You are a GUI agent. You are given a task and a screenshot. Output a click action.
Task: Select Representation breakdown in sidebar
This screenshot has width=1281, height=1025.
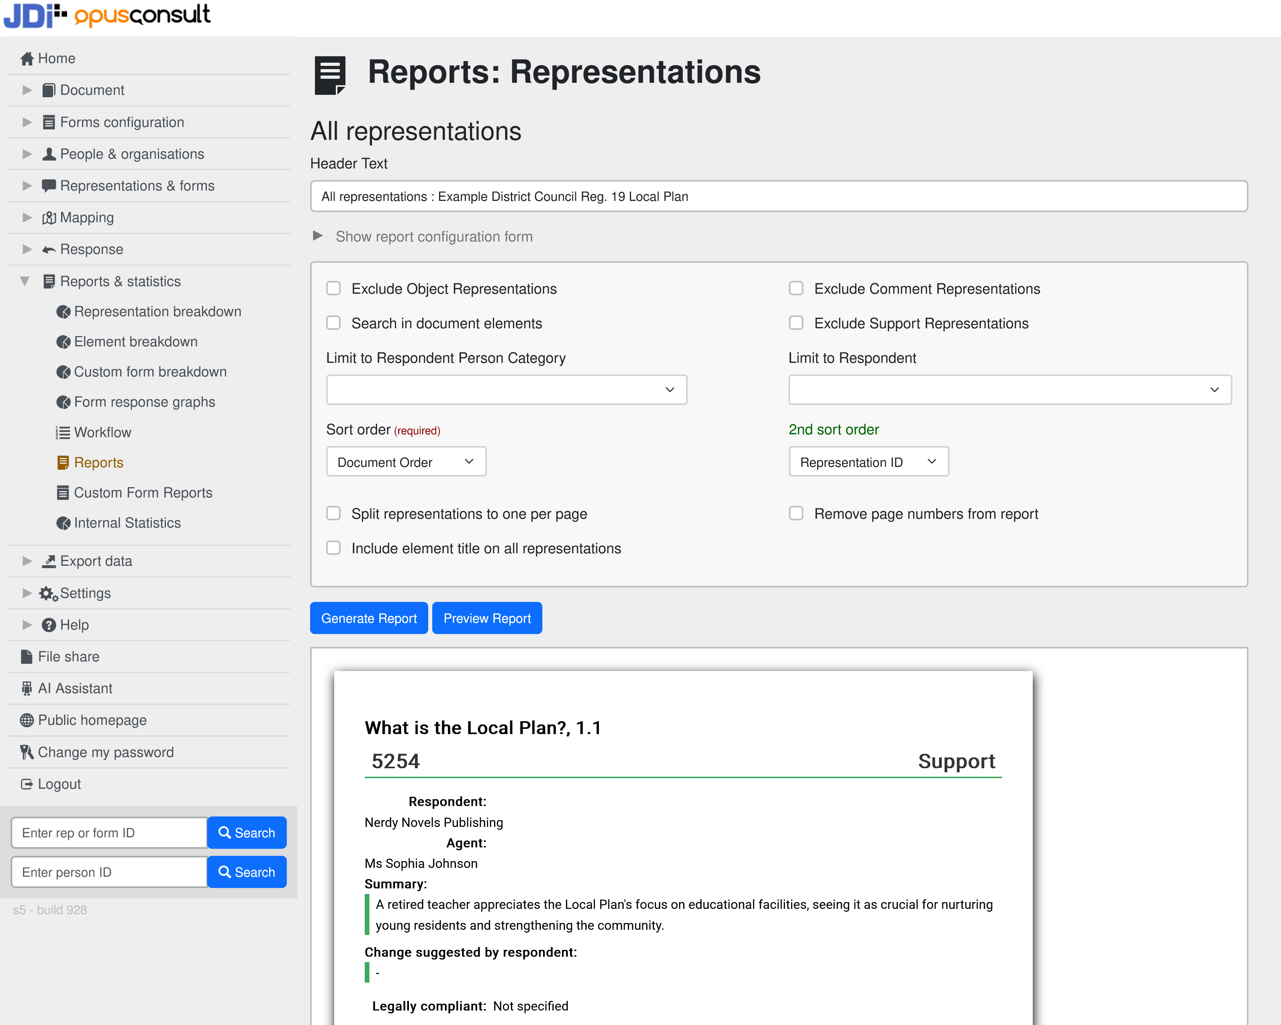point(157,311)
